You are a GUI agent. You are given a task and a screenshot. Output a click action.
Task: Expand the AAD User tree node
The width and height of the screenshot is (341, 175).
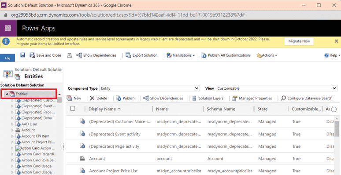click(x=12, y=124)
